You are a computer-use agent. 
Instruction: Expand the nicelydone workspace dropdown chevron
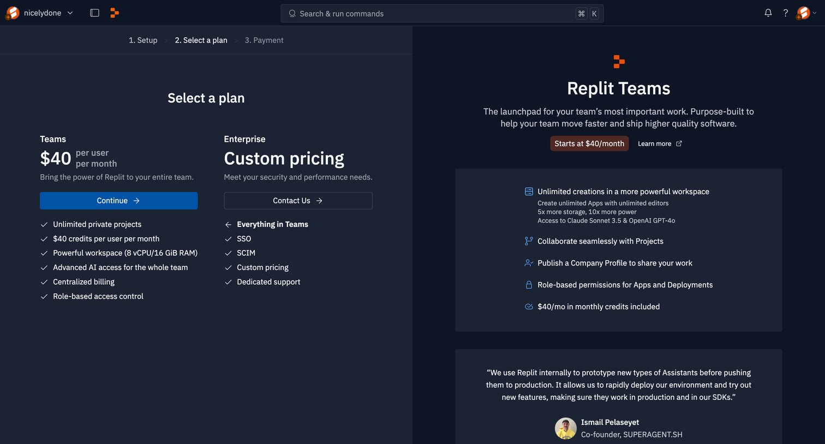pos(70,13)
